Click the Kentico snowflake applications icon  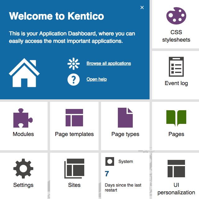tap(73, 64)
